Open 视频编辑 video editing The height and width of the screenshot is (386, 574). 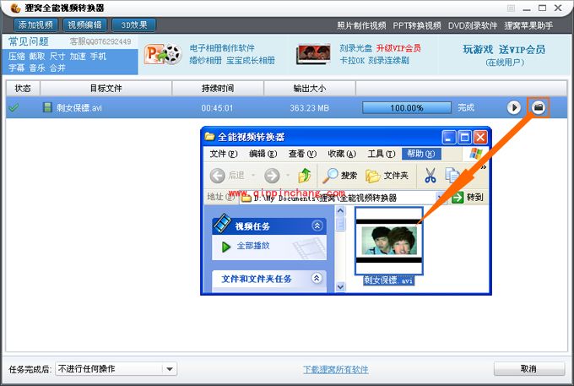point(84,24)
